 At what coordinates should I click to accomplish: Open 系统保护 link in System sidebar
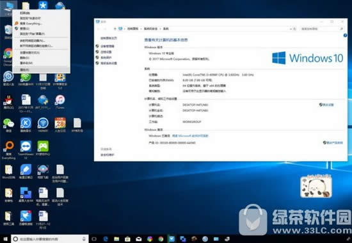(106, 58)
